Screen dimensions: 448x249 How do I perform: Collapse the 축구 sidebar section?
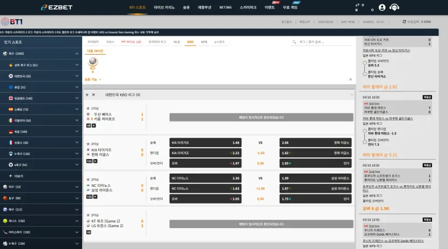click(77, 54)
